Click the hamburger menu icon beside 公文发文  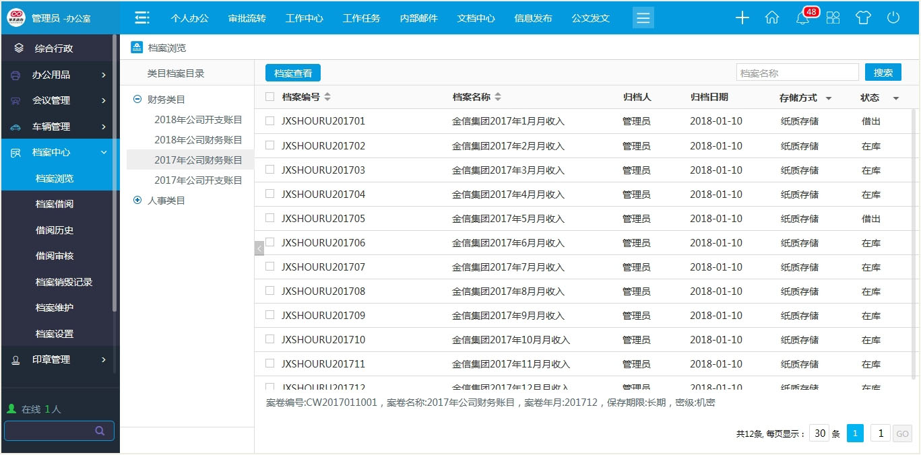pos(643,17)
